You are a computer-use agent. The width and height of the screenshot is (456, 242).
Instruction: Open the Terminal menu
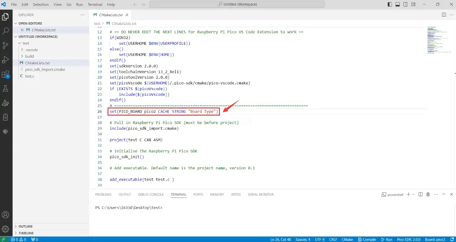(x=95, y=4)
